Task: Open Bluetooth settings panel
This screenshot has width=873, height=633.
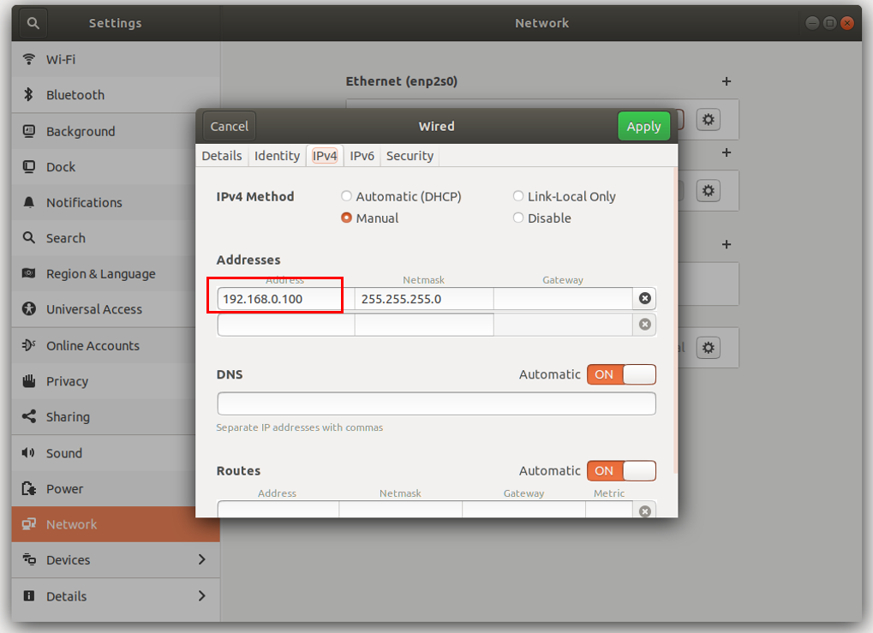Action: pos(116,94)
